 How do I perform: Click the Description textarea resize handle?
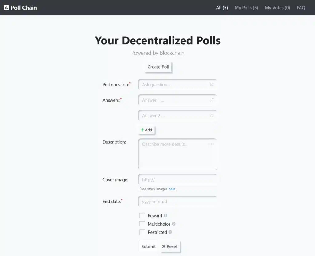[216, 168]
